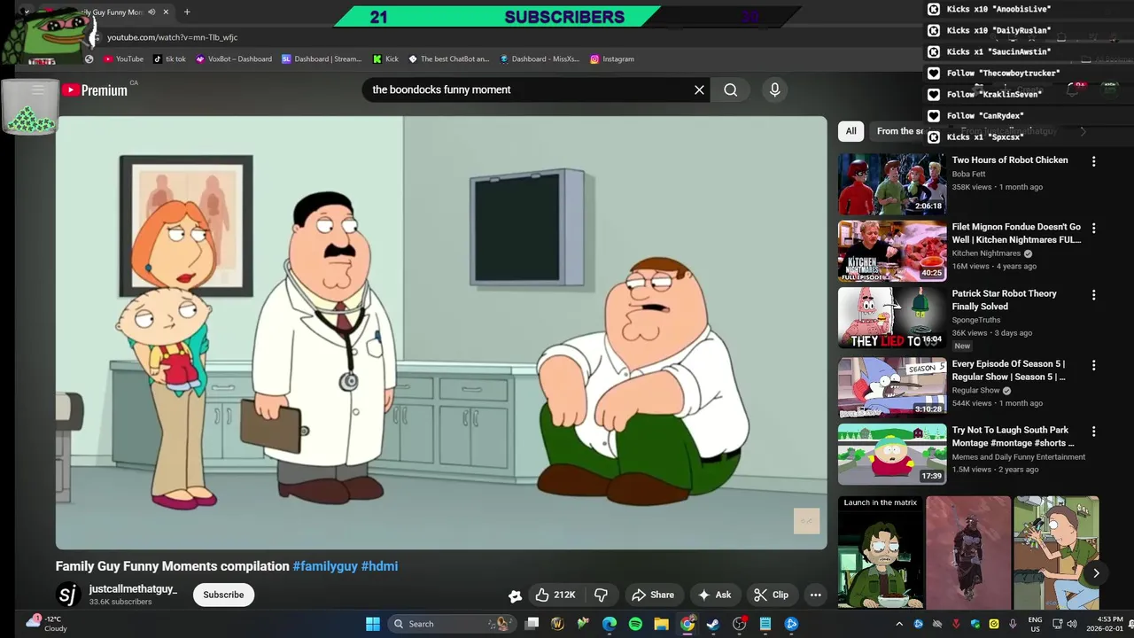Image resolution: width=1134 pixels, height=638 pixels.
Task: Open volume control in system tray
Action: pyautogui.click(x=1071, y=624)
